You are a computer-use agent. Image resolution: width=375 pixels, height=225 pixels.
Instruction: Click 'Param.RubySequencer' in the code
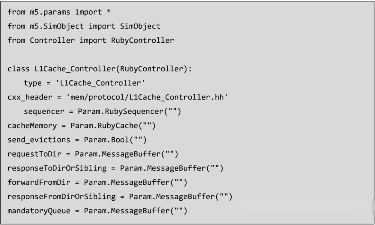pos(120,111)
